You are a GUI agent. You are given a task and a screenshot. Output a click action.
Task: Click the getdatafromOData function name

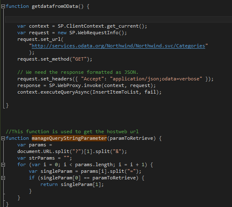[x=55, y=7]
